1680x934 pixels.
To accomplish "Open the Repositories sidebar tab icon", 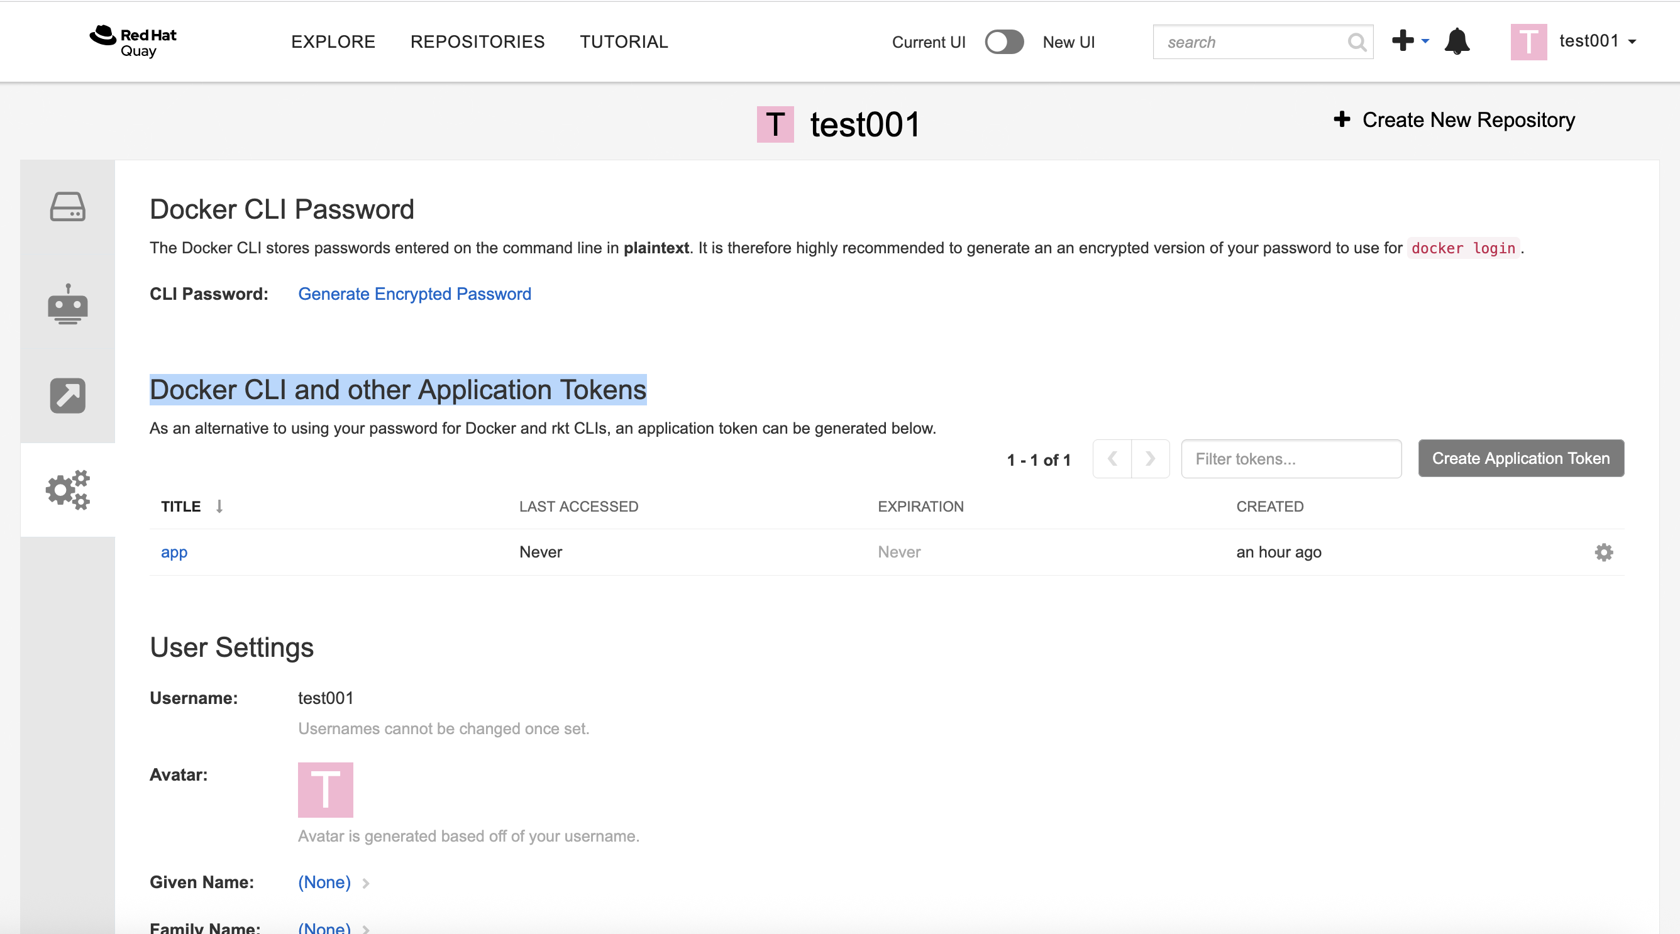I will 68,207.
